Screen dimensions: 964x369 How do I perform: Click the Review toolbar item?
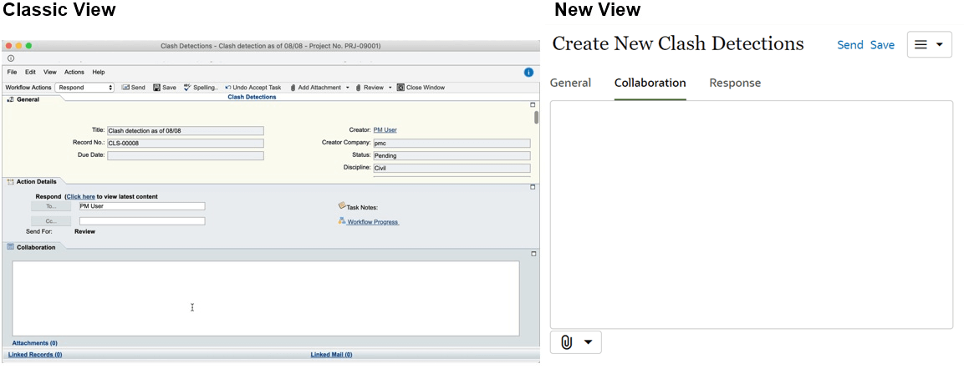[x=370, y=88]
